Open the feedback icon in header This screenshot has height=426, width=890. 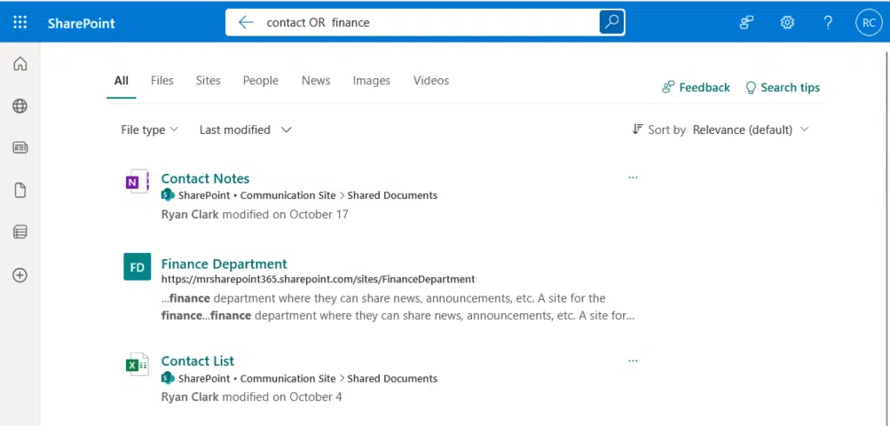click(x=746, y=22)
